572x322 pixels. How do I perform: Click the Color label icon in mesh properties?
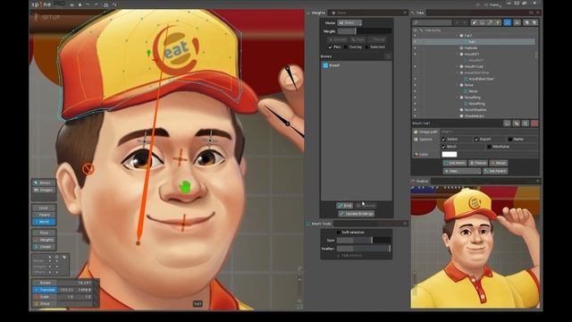[416, 155]
